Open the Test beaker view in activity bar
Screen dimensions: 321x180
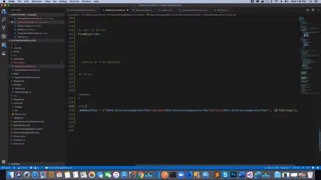4,53
